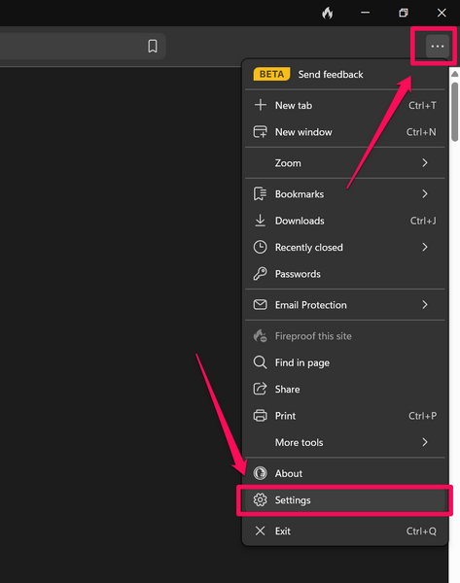Select Exit to quit the browser
Screen dimensions: 460x583
tap(345, 531)
